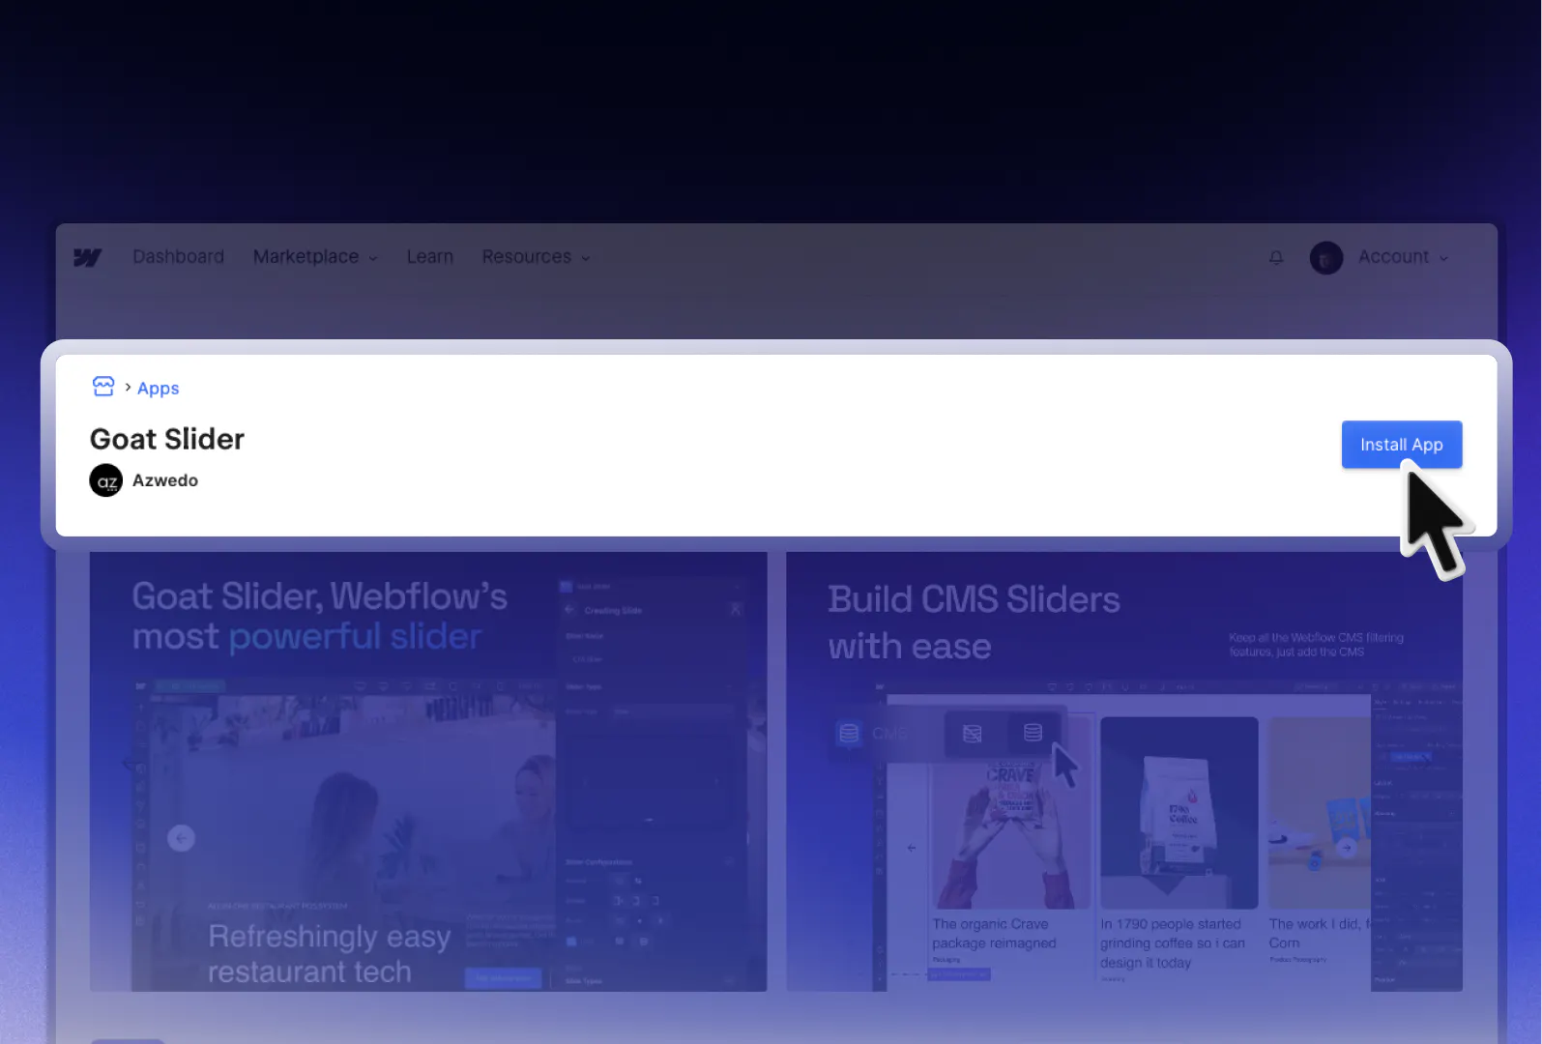Expand the Marketplace dropdown menu
Viewport: 1542px width, 1044px height.
315,256
